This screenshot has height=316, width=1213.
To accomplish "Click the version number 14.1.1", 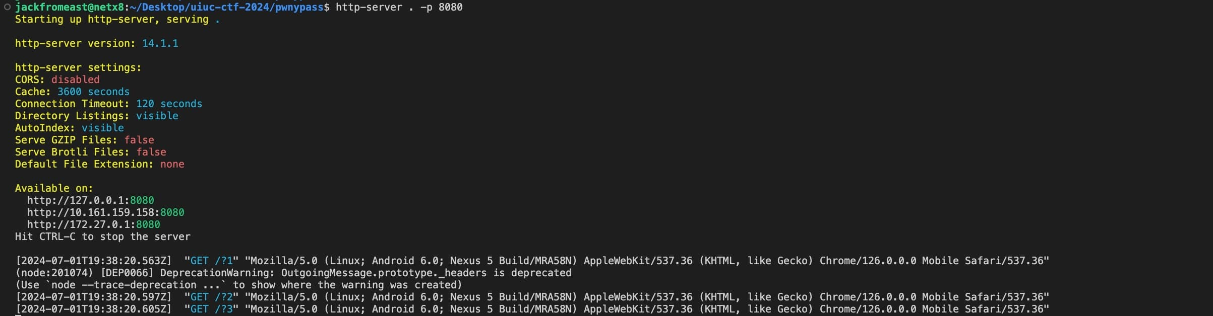I will click(x=160, y=43).
